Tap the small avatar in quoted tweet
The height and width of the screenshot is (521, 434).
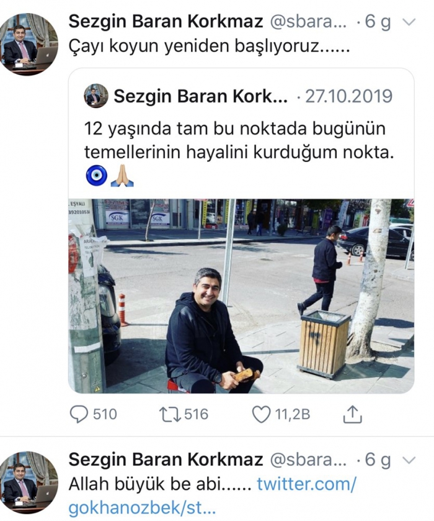[x=96, y=96]
